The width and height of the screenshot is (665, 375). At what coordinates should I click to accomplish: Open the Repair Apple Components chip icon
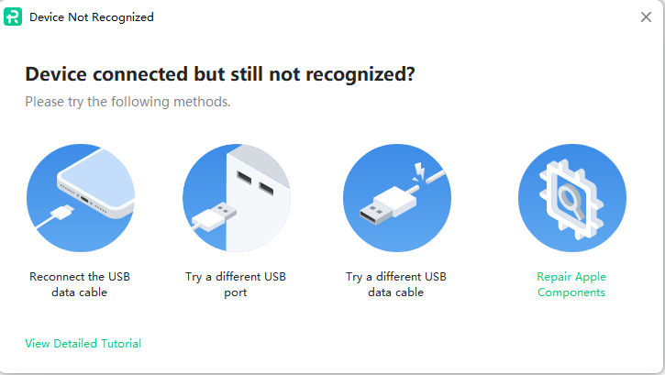(571, 197)
